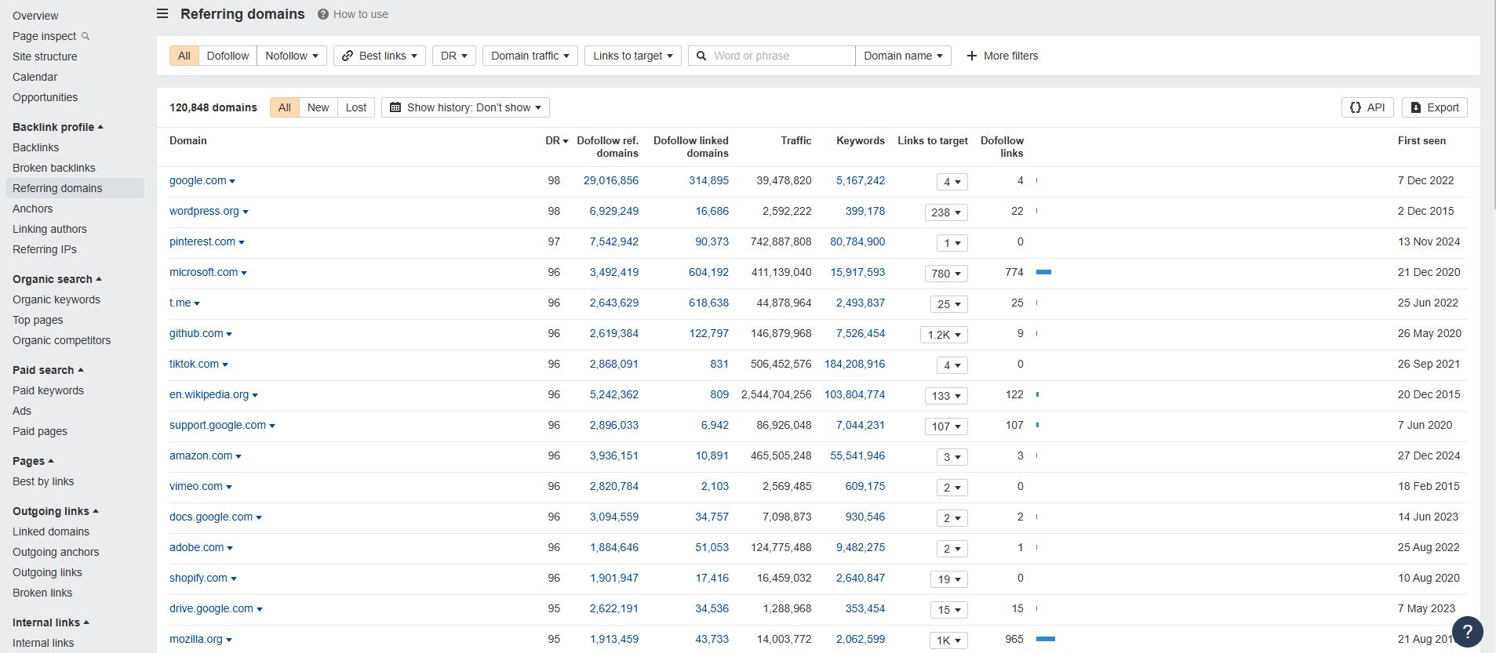
Task: Collapse the Paid search section
Action: coord(48,370)
